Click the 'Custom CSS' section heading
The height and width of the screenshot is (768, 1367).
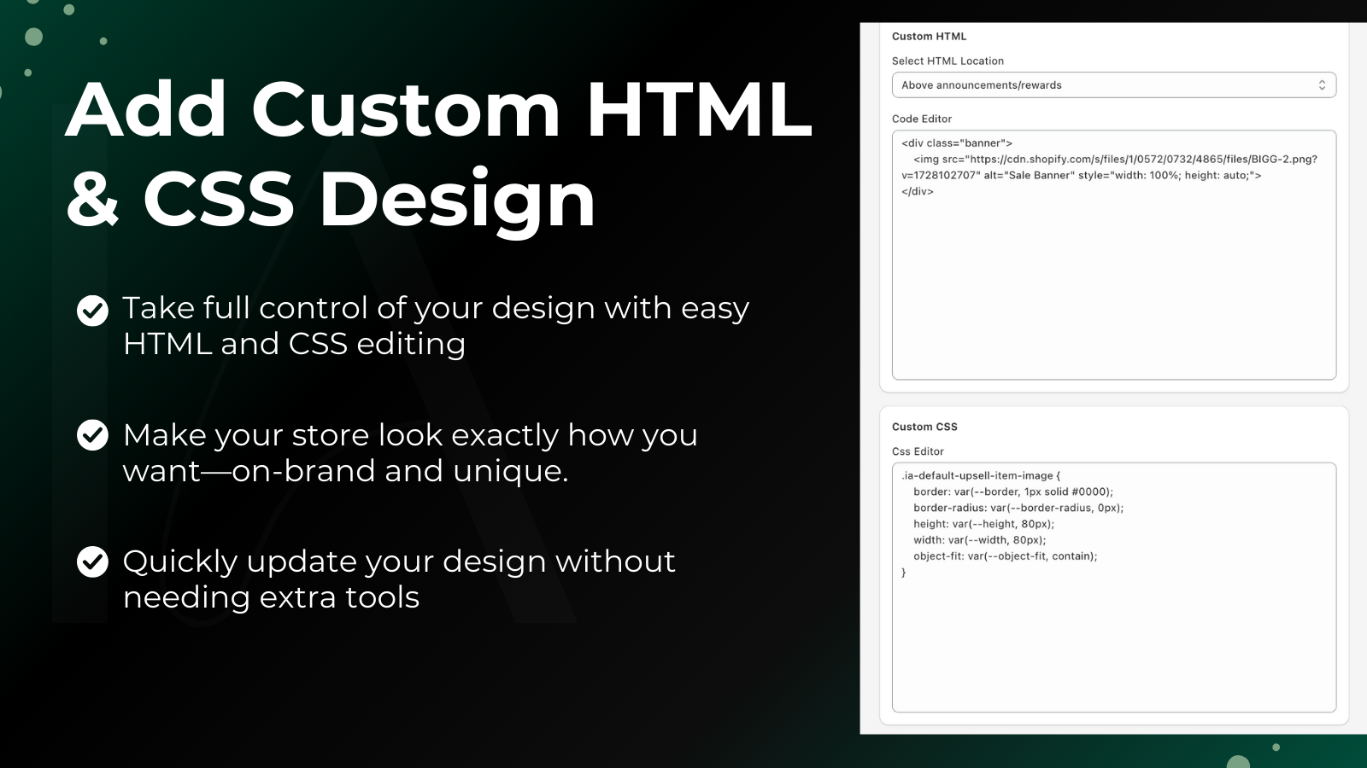924,427
